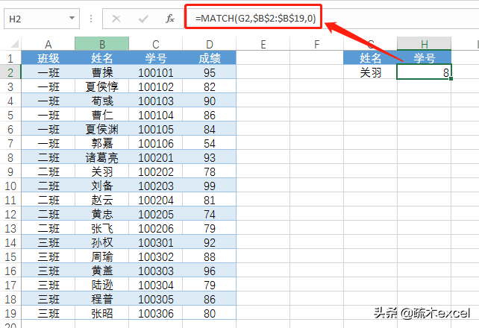This screenshot has height=328, width=479.
Task: Click the fill handle of cell H2
Action: point(451,79)
